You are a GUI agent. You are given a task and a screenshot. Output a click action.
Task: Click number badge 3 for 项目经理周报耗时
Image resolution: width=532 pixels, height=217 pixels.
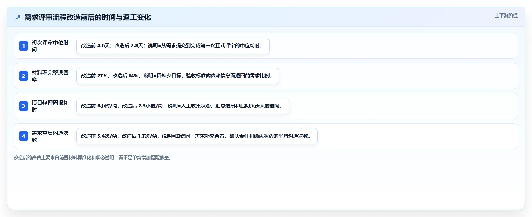click(x=24, y=106)
